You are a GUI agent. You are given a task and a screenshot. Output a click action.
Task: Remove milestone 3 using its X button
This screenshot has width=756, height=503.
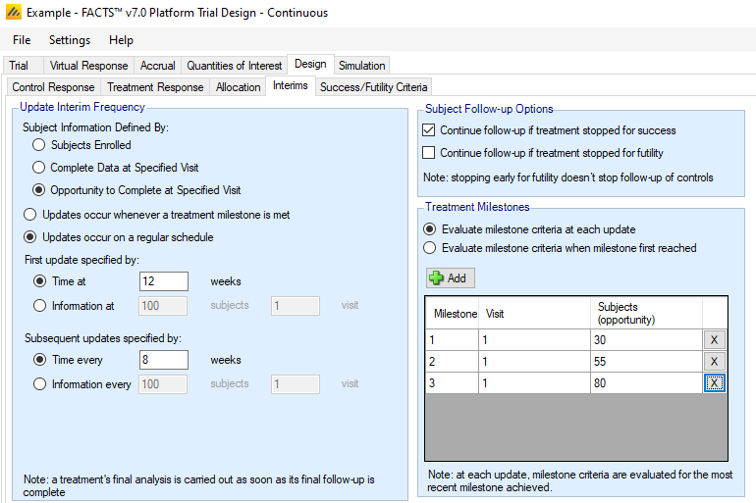coord(715,383)
